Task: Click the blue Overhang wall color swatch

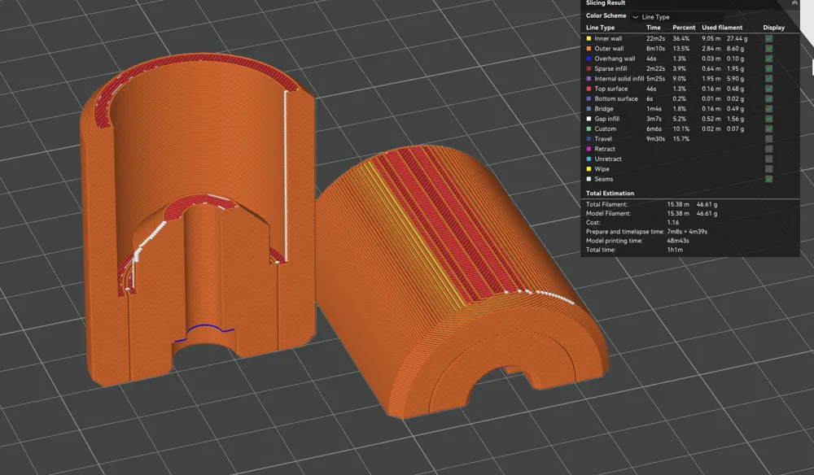Action: tap(589, 59)
